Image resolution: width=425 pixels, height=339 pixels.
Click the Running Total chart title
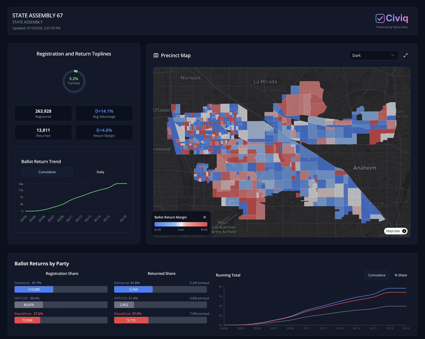pyautogui.click(x=228, y=275)
